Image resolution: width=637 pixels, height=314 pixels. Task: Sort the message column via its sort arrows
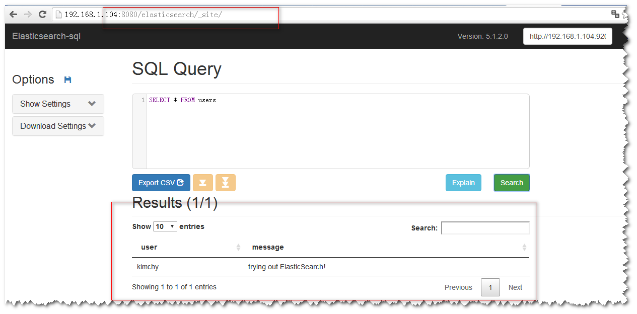pos(524,247)
